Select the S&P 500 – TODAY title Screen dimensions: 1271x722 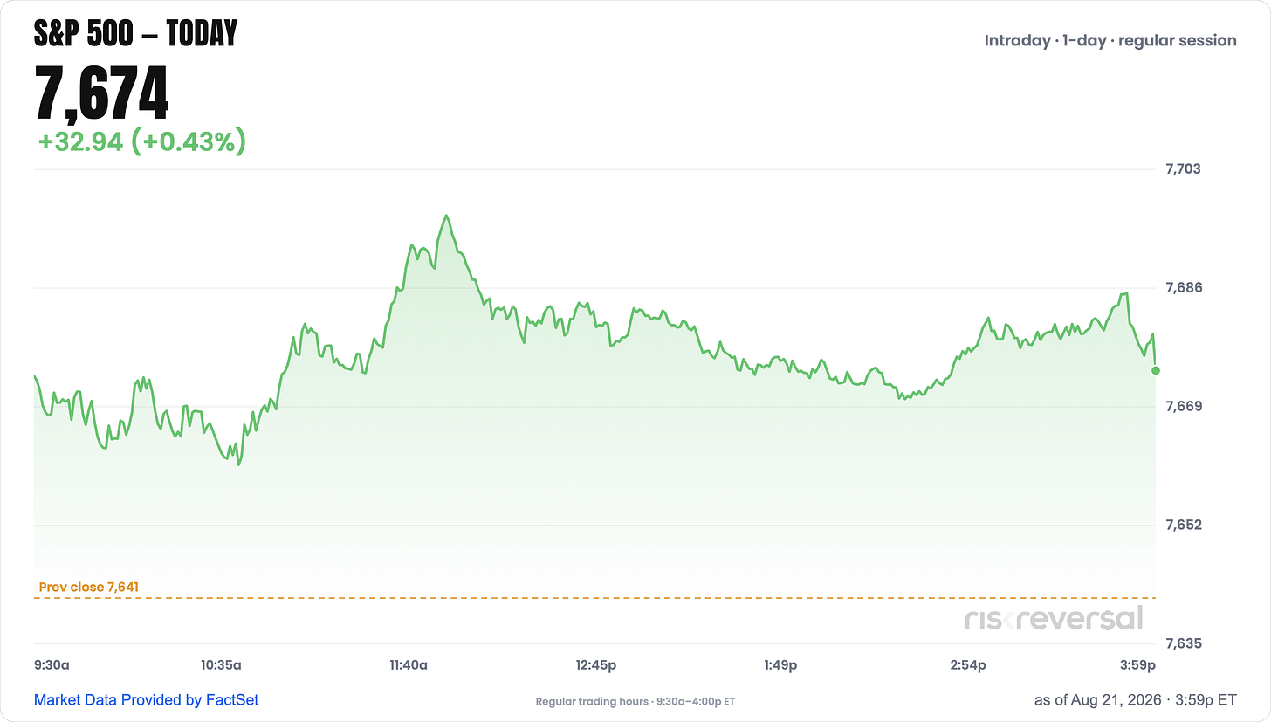(135, 33)
